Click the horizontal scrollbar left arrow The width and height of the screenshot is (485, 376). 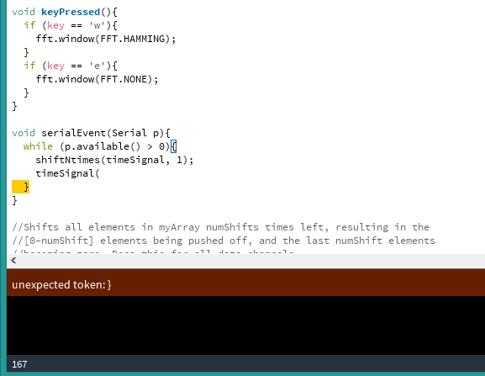13,261
